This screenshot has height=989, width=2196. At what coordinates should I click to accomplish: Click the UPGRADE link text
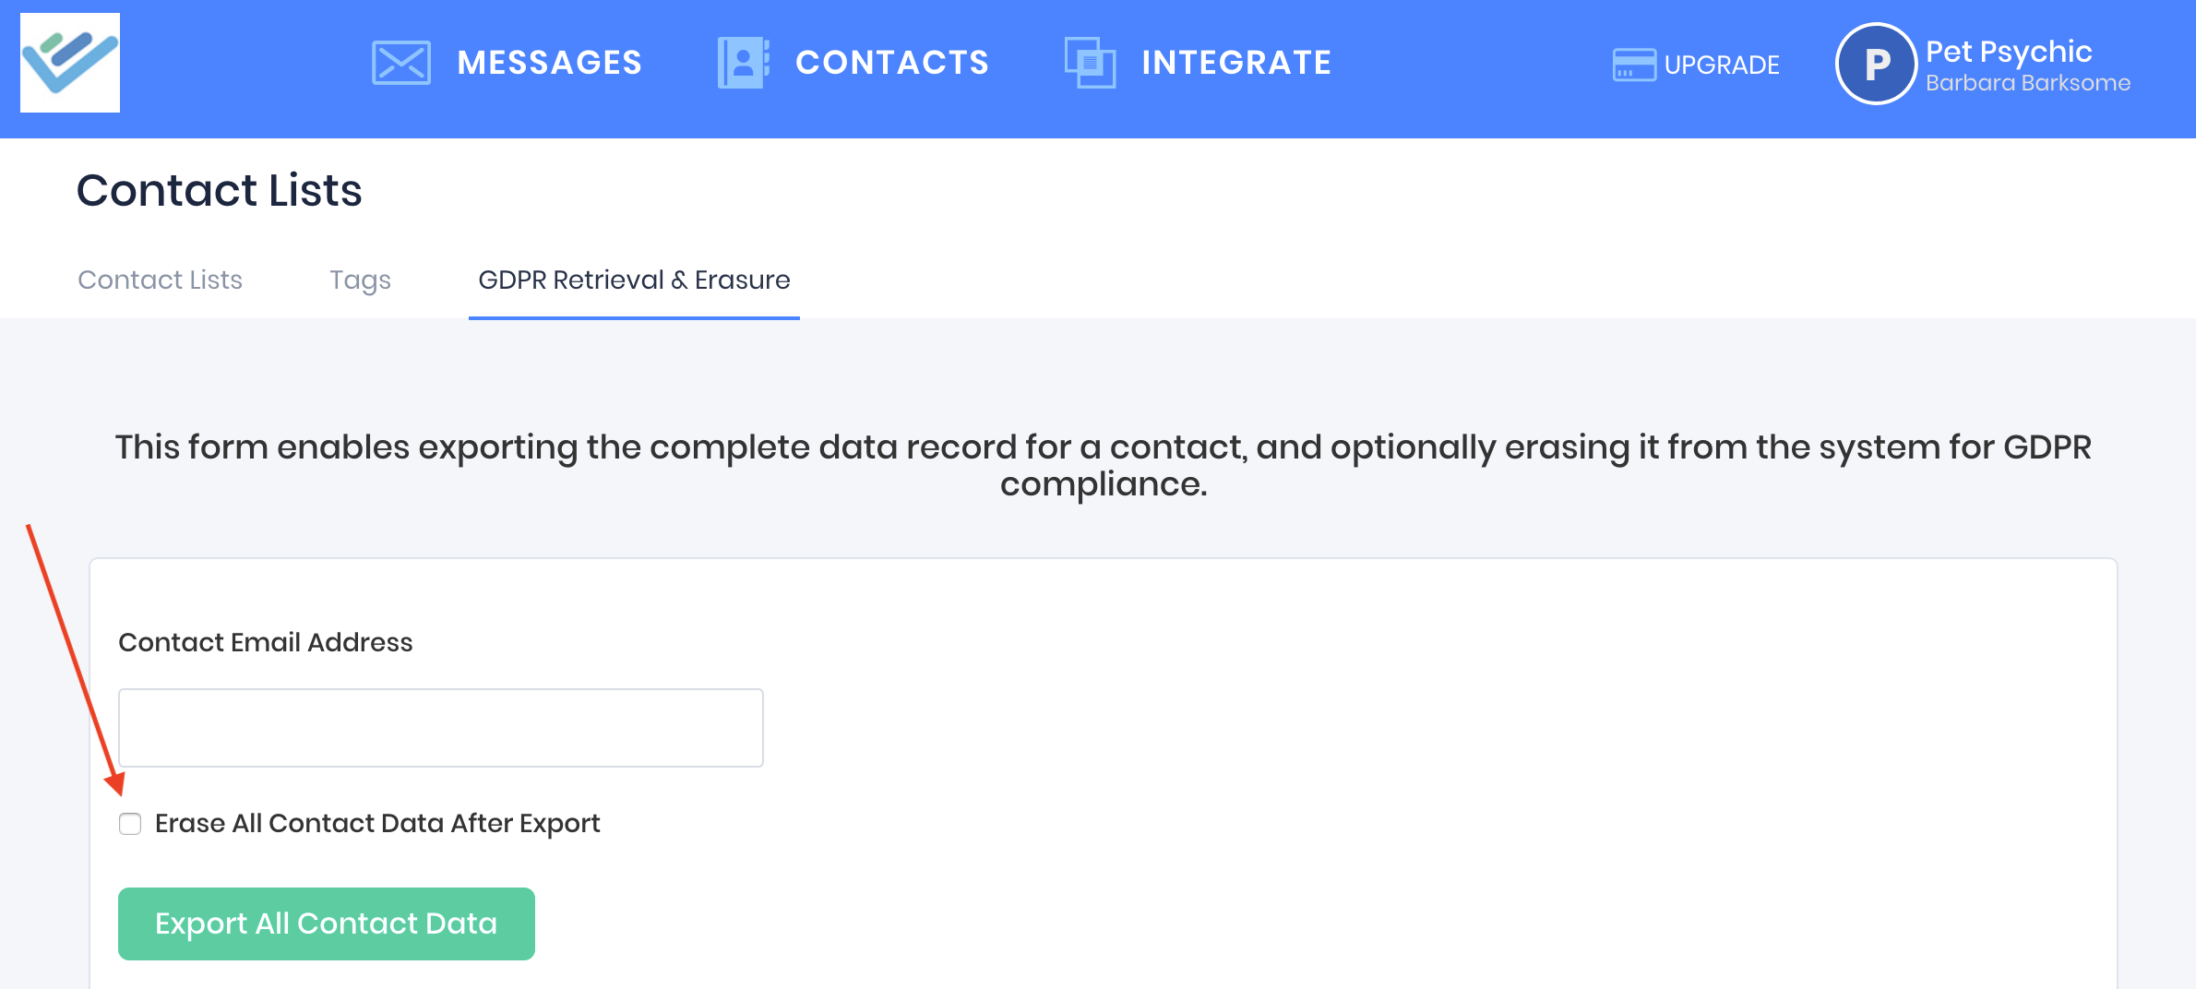tap(1722, 65)
